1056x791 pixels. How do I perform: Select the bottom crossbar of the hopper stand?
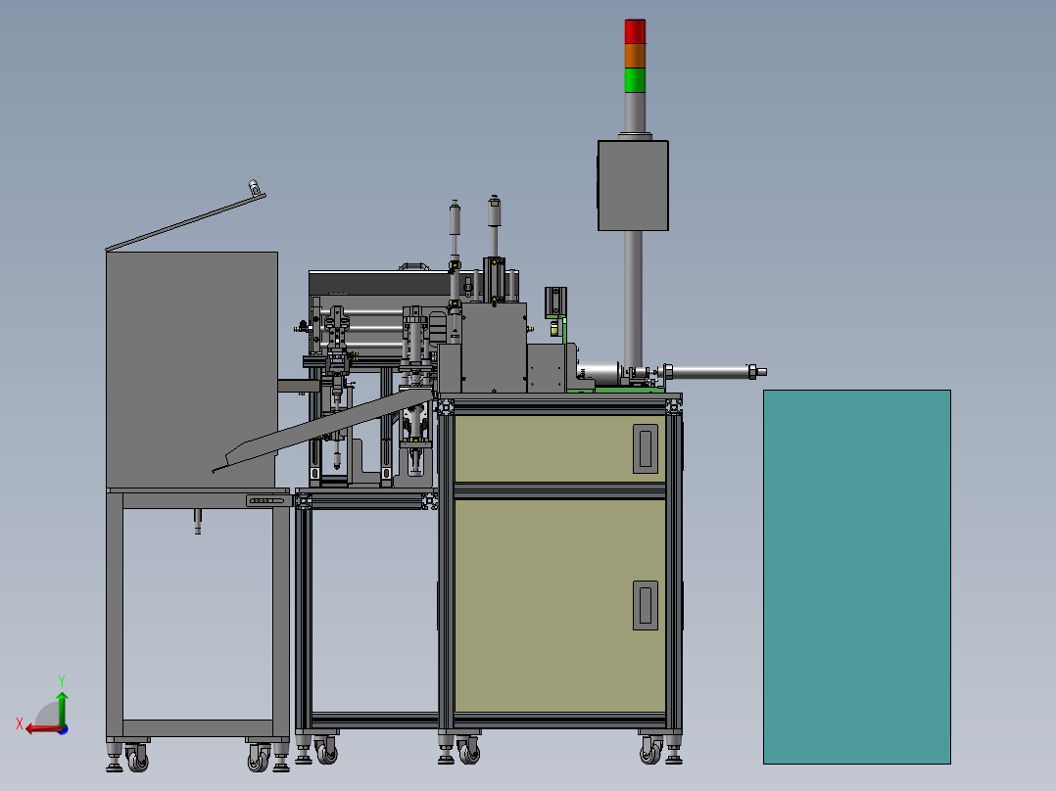[x=197, y=727]
